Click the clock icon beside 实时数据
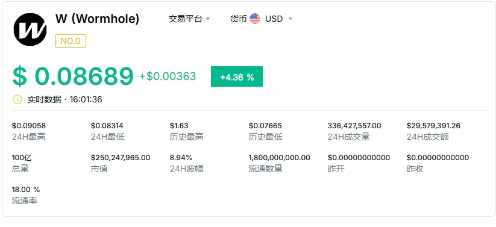The height and width of the screenshot is (227, 496). [17, 99]
